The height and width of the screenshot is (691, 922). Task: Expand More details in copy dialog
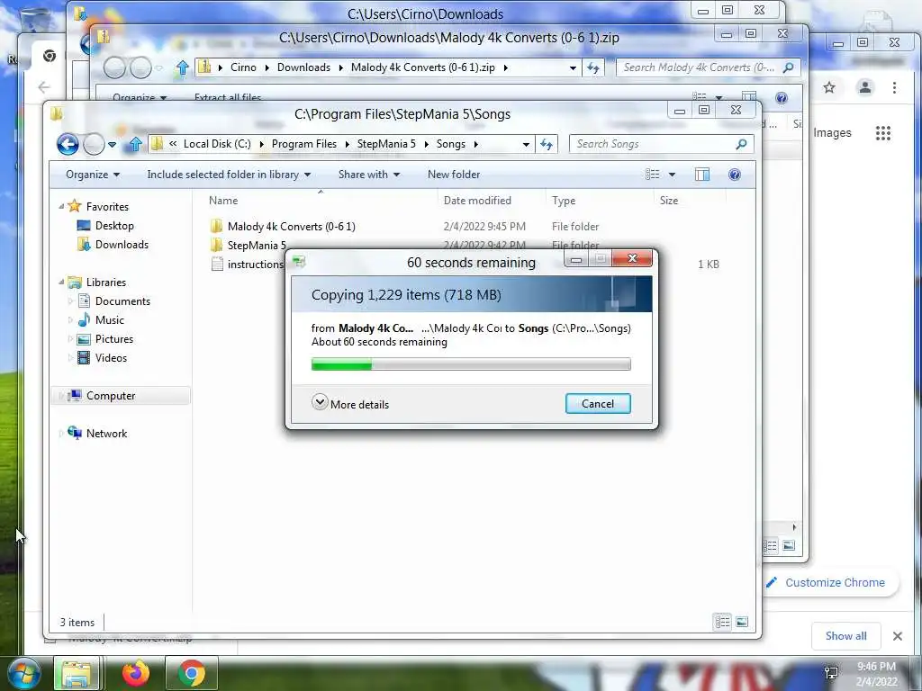[350, 404]
